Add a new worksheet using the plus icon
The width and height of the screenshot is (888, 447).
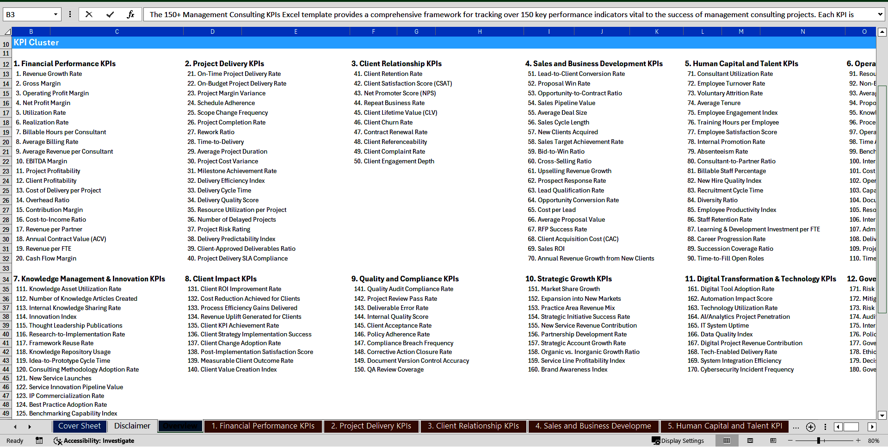pyautogui.click(x=810, y=427)
